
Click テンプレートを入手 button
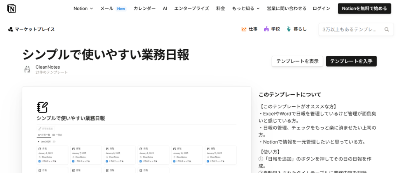(x=351, y=61)
